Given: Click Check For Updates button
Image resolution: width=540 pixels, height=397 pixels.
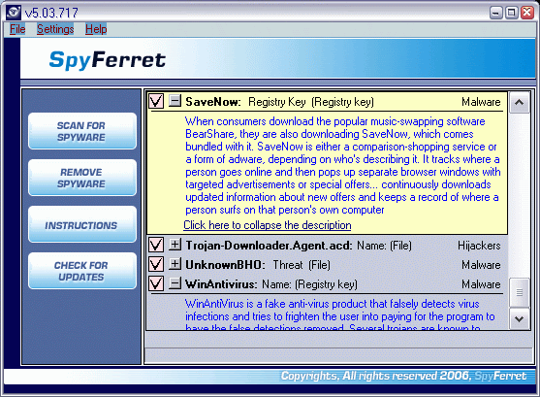Looking at the screenshot, I should [x=82, y=271].
